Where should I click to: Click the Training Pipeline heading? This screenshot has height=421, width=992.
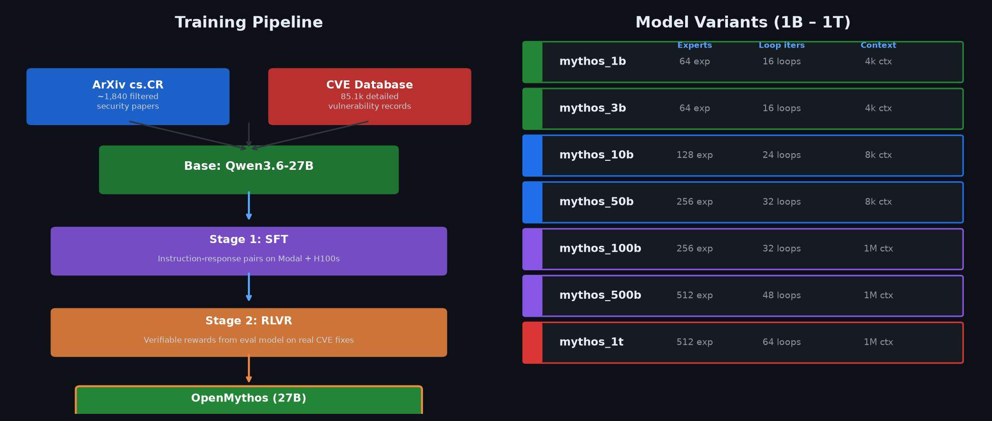tap(249, 22)
